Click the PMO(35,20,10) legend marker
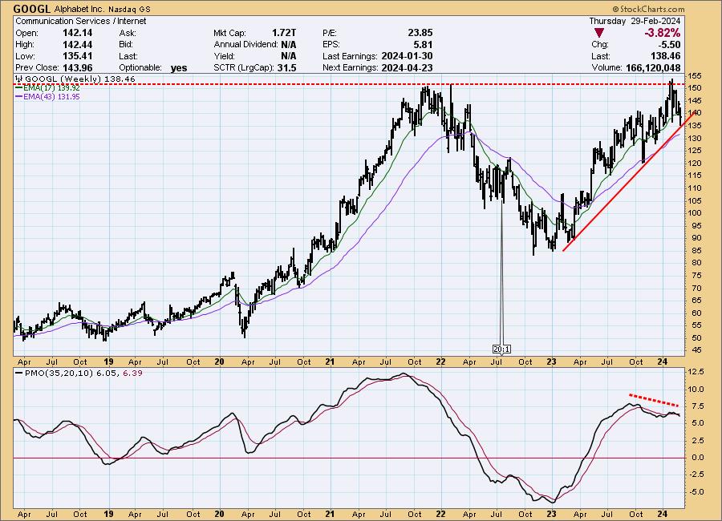This screenshot has height=521, width=722. (19, 375)
